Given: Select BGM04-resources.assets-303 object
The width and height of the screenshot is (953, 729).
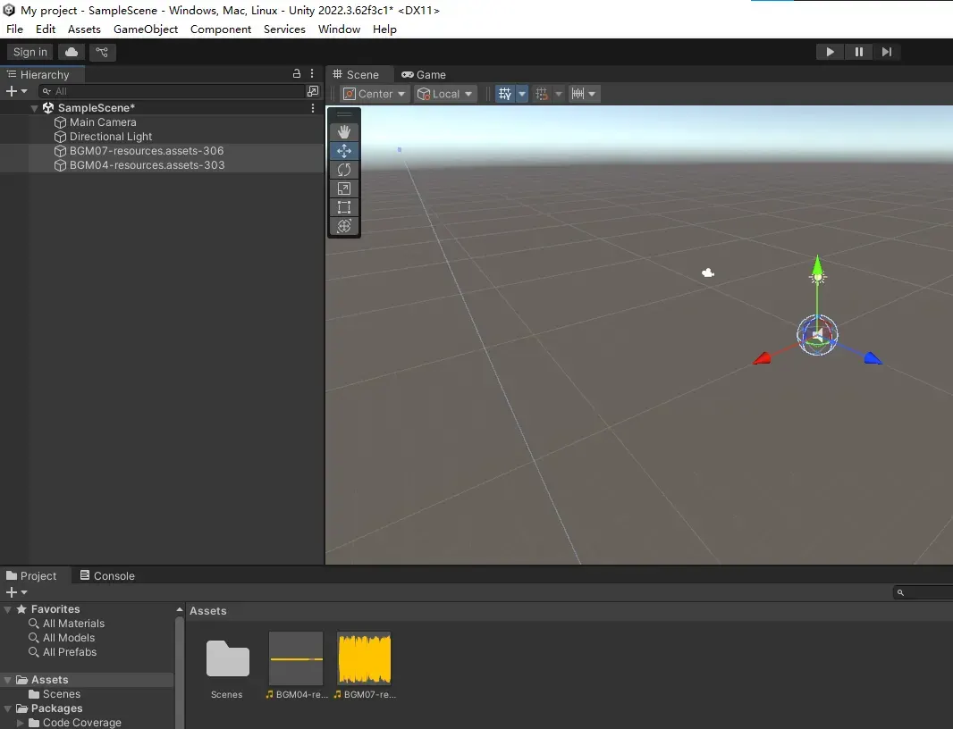Looking at the screenshot, I should 147,165.
